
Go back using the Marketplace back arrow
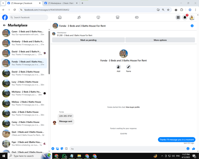[4, 25]
